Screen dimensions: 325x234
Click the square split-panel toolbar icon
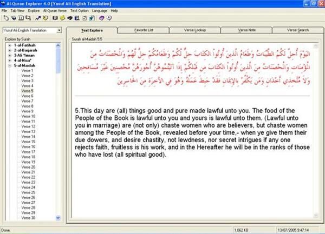[21, 18]
